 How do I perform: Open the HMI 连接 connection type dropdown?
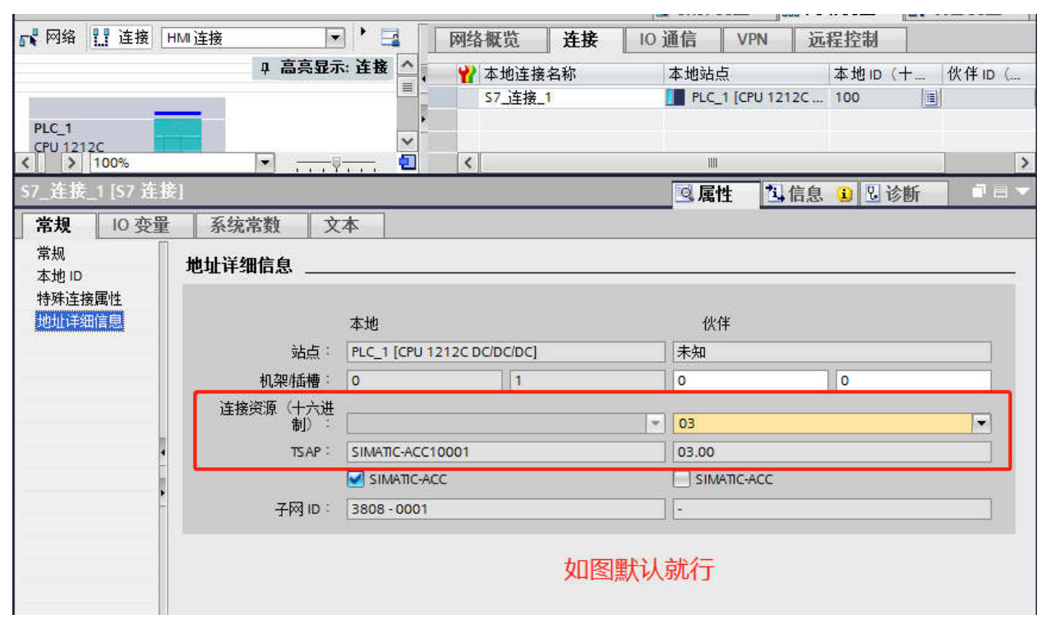(335, 38)
